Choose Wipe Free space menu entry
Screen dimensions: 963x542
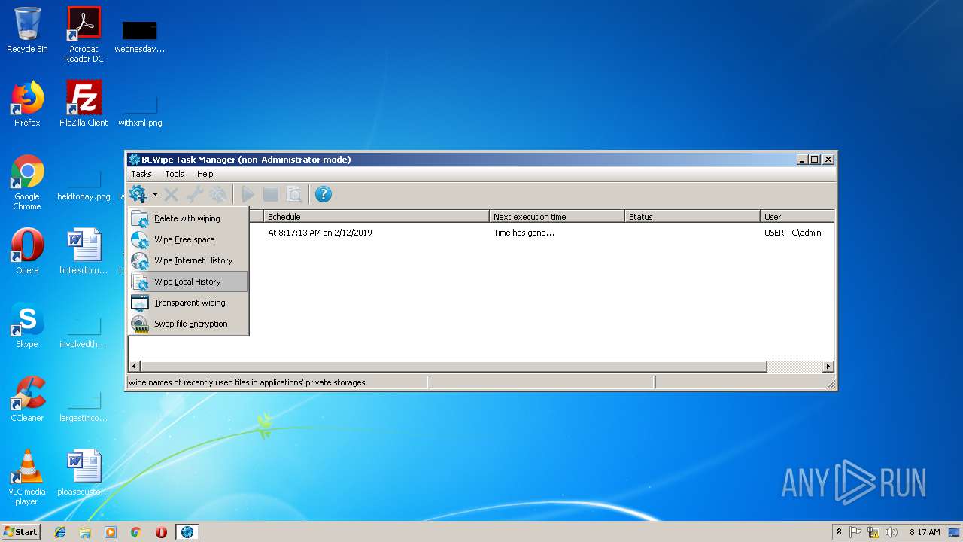(x=188, y=239)
